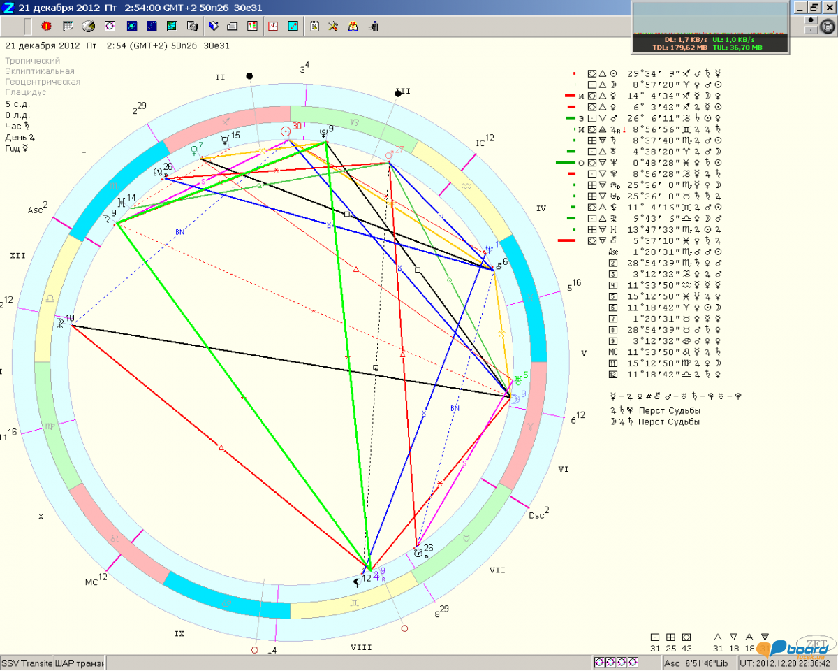Open the red clock time icon
838x671 pixels.
[273, 27]
